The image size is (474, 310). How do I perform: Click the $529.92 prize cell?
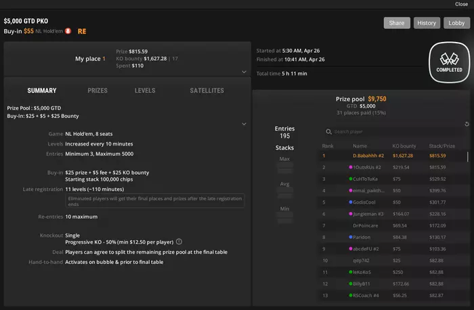437,179
